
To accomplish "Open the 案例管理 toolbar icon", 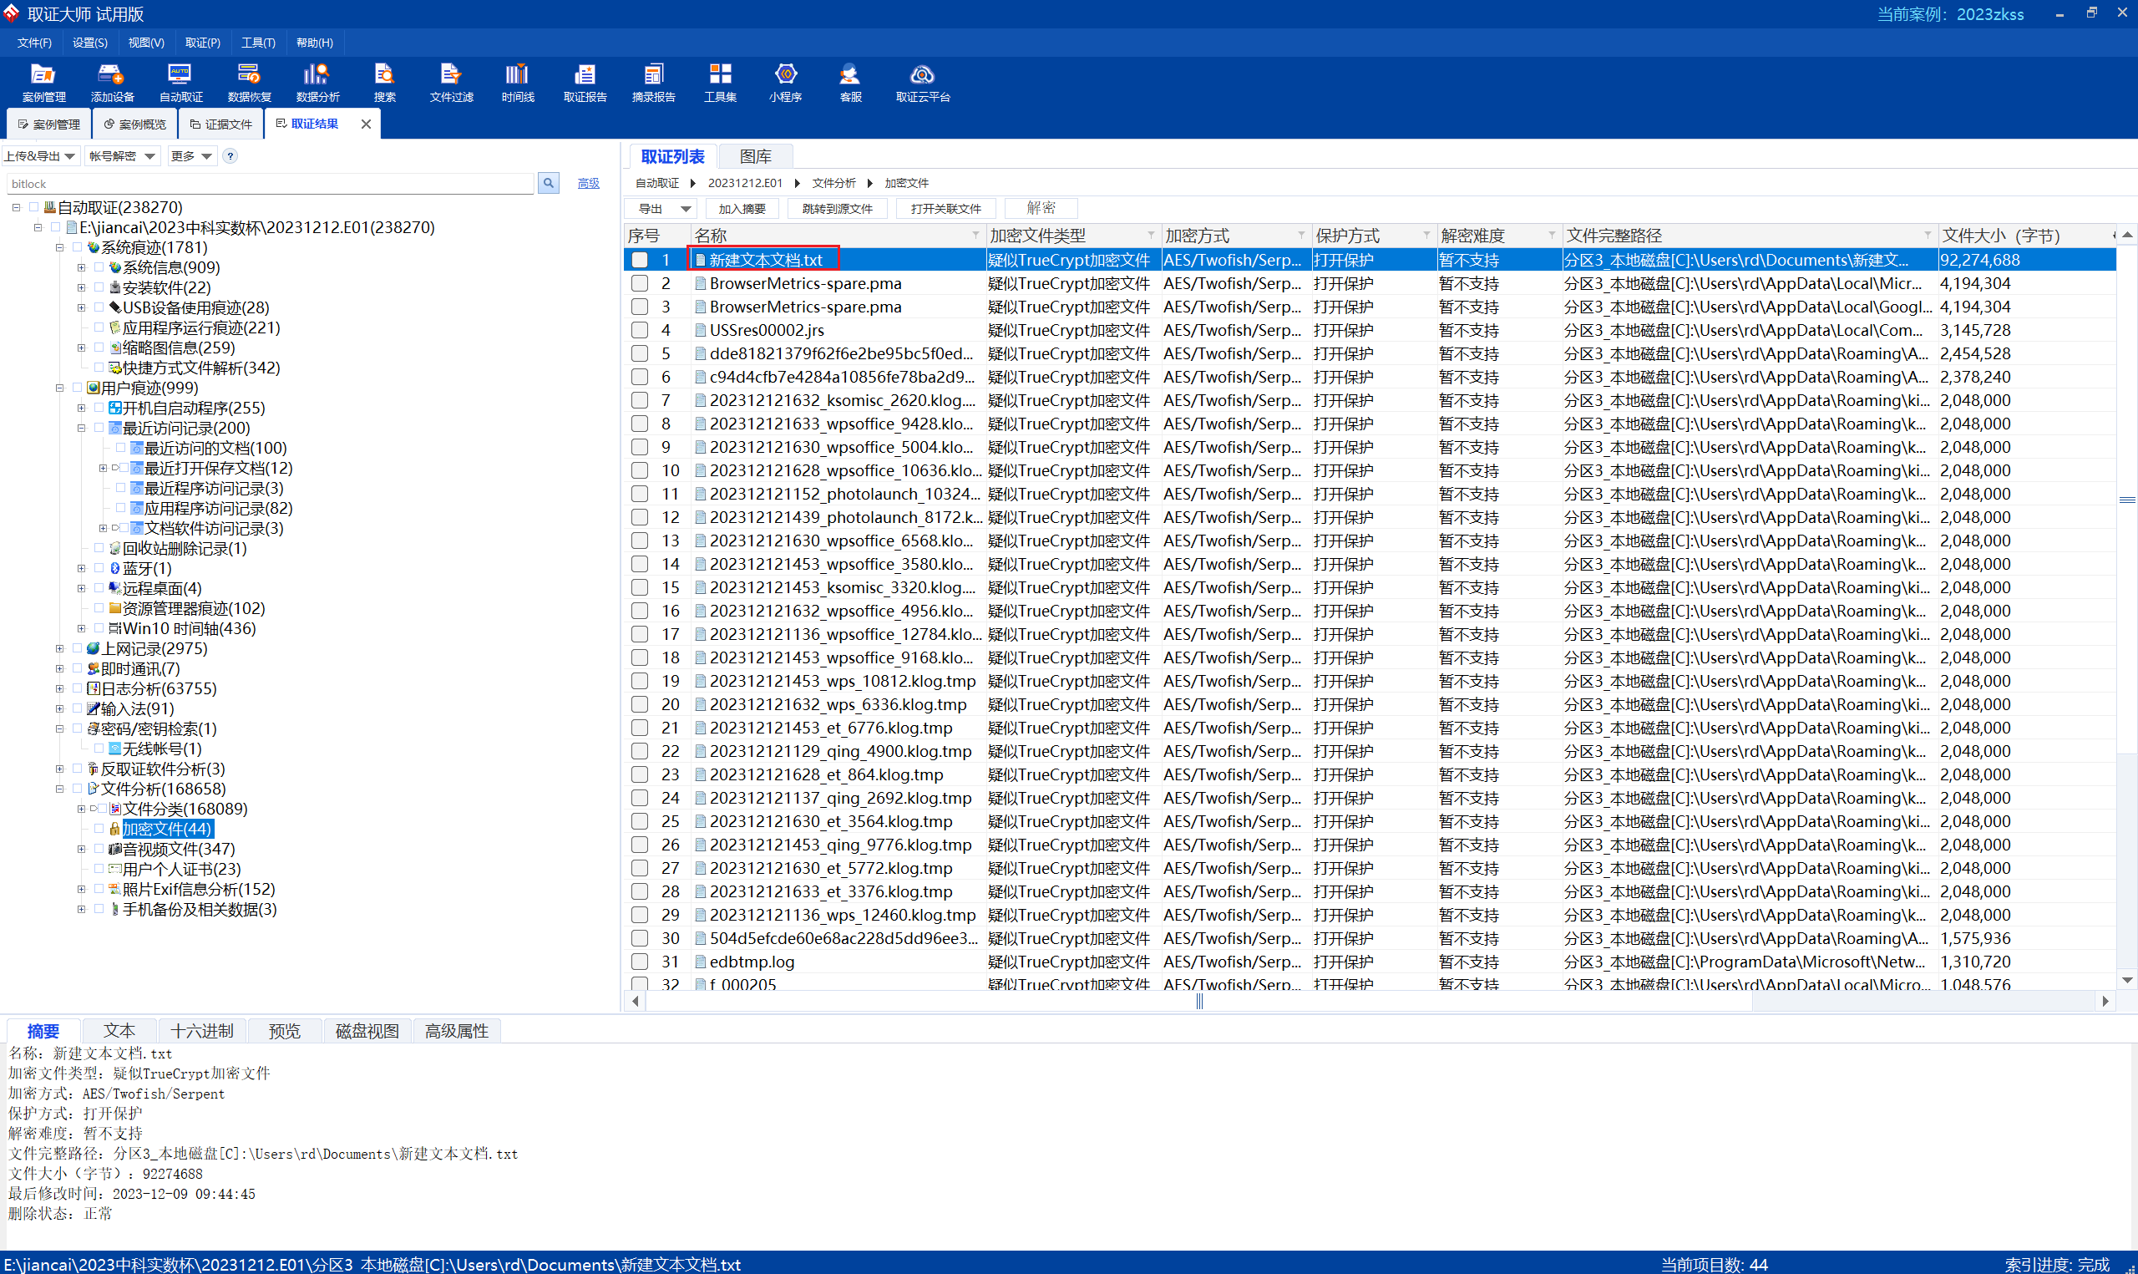I will [43, 83].
